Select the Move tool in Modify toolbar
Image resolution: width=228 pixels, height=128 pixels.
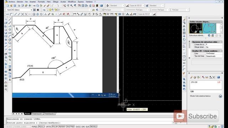[184, 36]
